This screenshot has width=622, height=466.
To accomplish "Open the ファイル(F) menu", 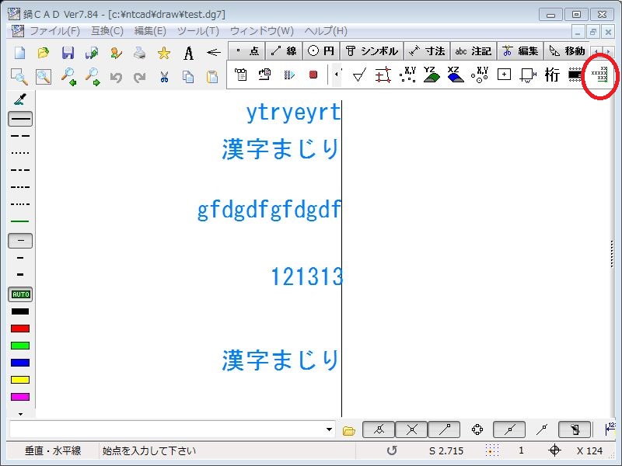I will pos(55,31).
